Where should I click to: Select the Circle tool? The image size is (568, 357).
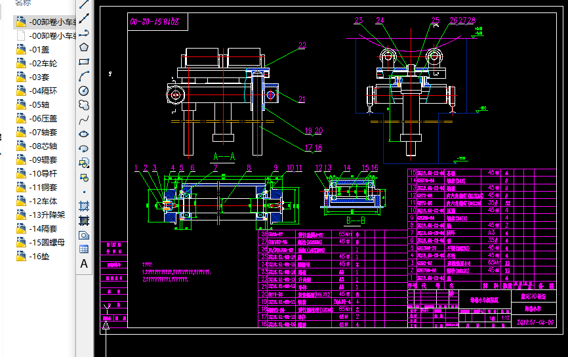84,91
